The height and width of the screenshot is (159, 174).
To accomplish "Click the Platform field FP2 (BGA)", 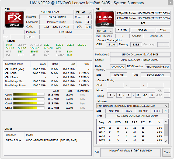I will [x=65, y=32].
